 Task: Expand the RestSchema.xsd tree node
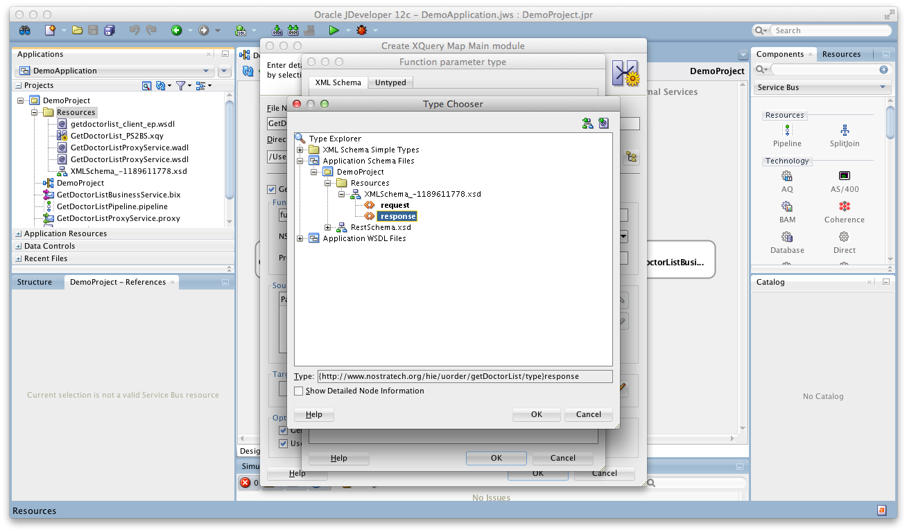[x=328, y=227]
